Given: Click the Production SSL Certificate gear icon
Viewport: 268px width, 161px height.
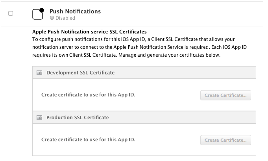Looking at the screenshot, I should click(x=39, y=118).
